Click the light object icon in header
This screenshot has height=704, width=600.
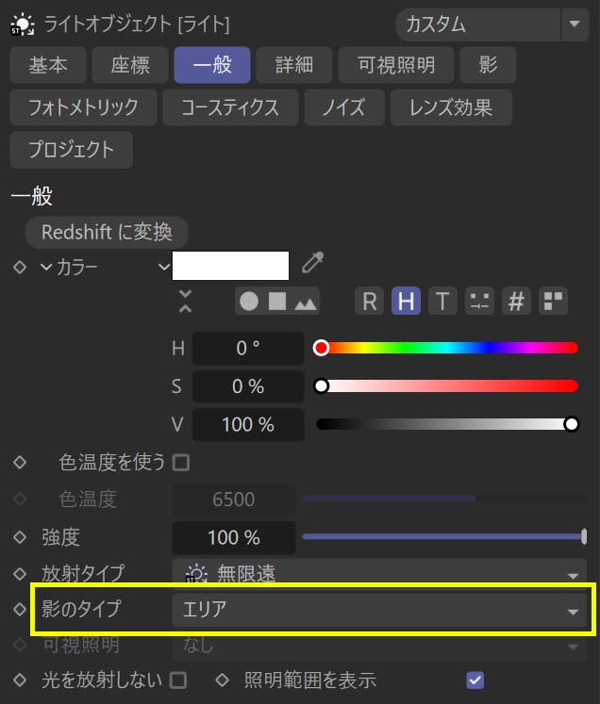pyautogui.click(x=22, y=25)
